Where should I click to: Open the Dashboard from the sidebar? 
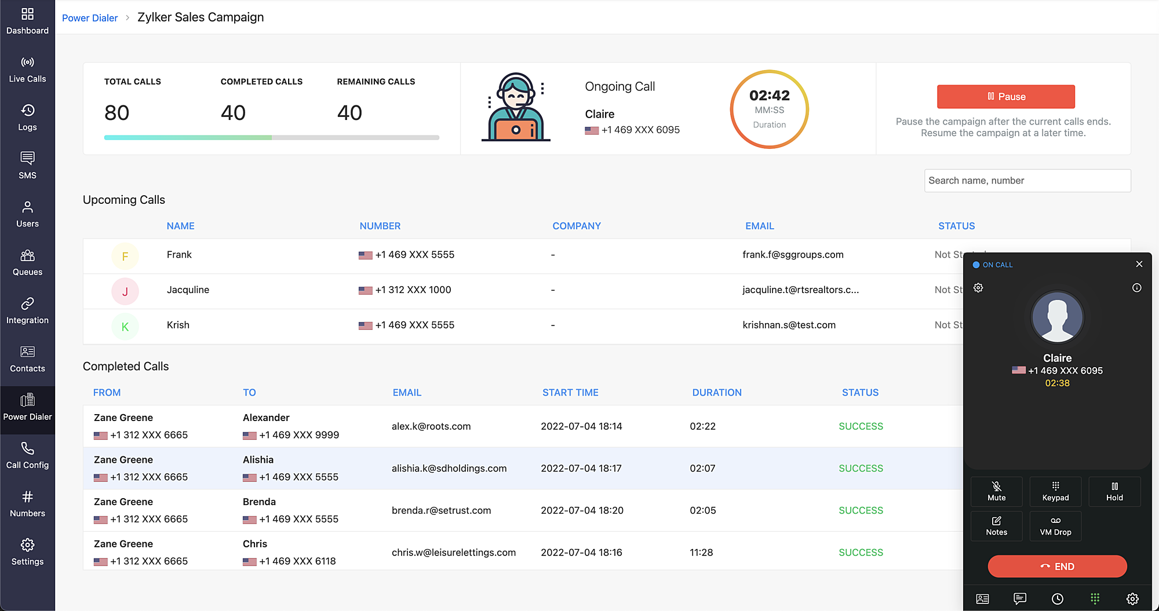27,21
